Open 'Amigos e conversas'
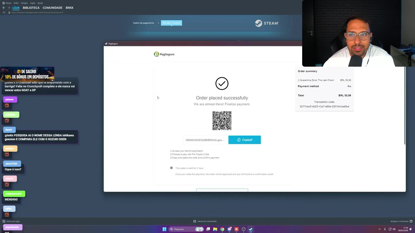415x233 pixels. (401, 221)
